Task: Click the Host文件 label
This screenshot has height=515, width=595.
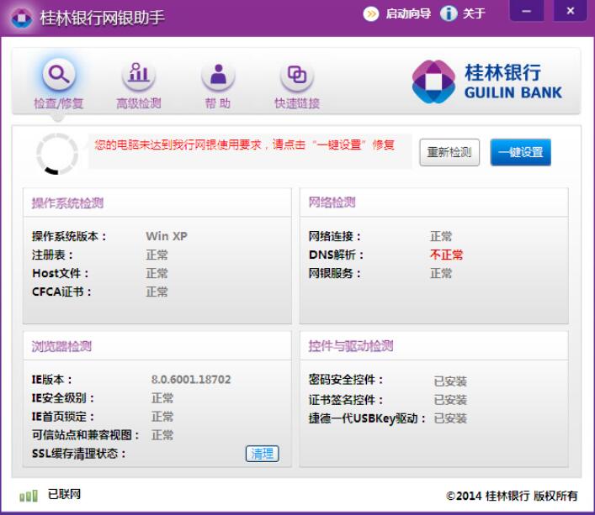Action: pyautogui.click(x=61, y=273)
